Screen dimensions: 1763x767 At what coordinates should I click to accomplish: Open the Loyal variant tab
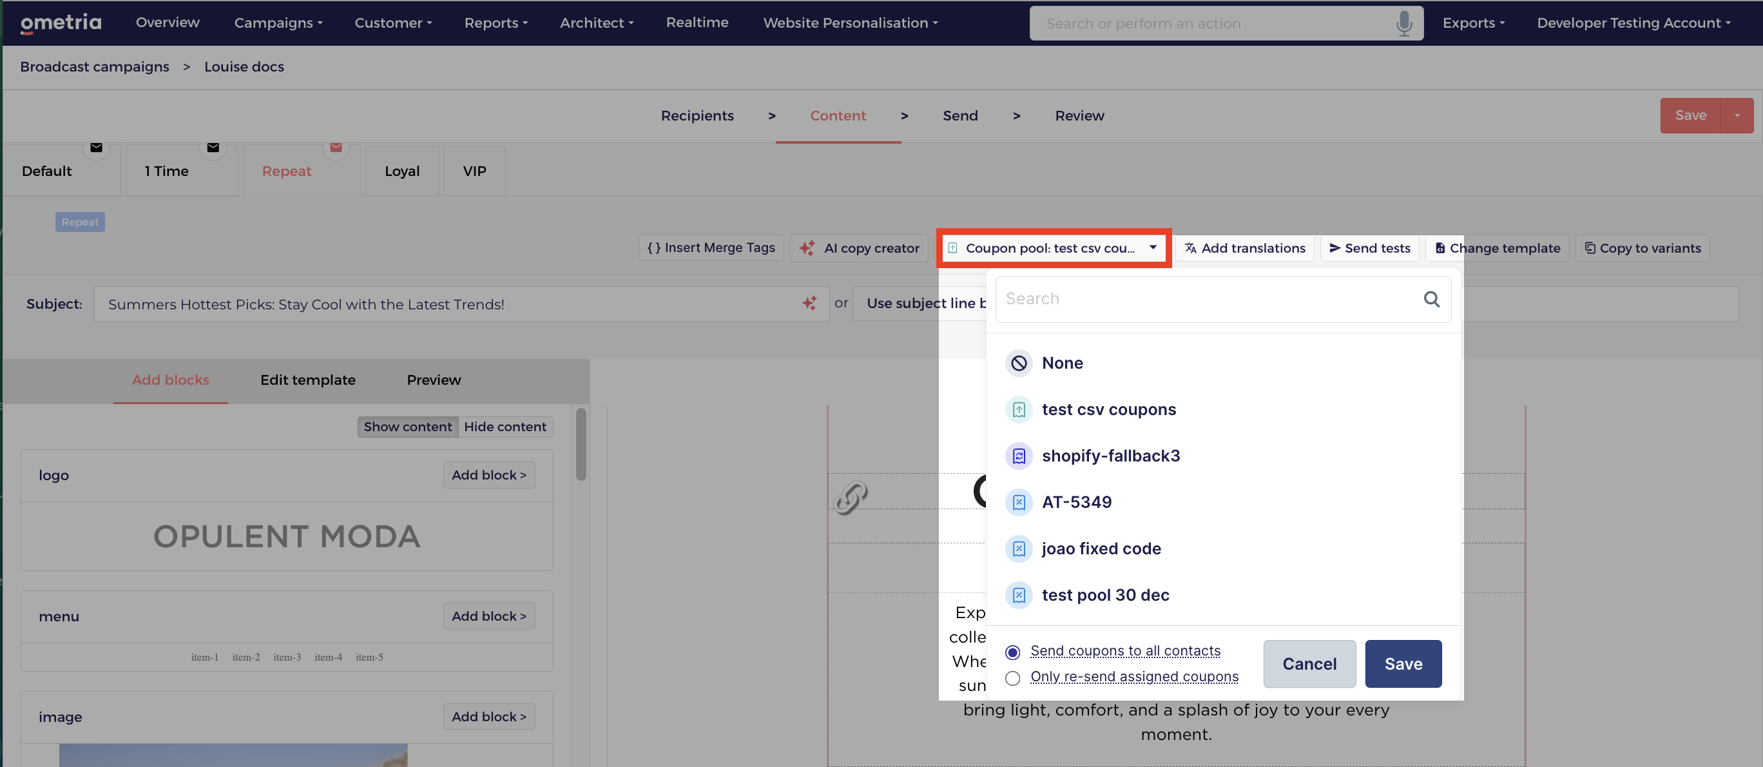point(401,171)
